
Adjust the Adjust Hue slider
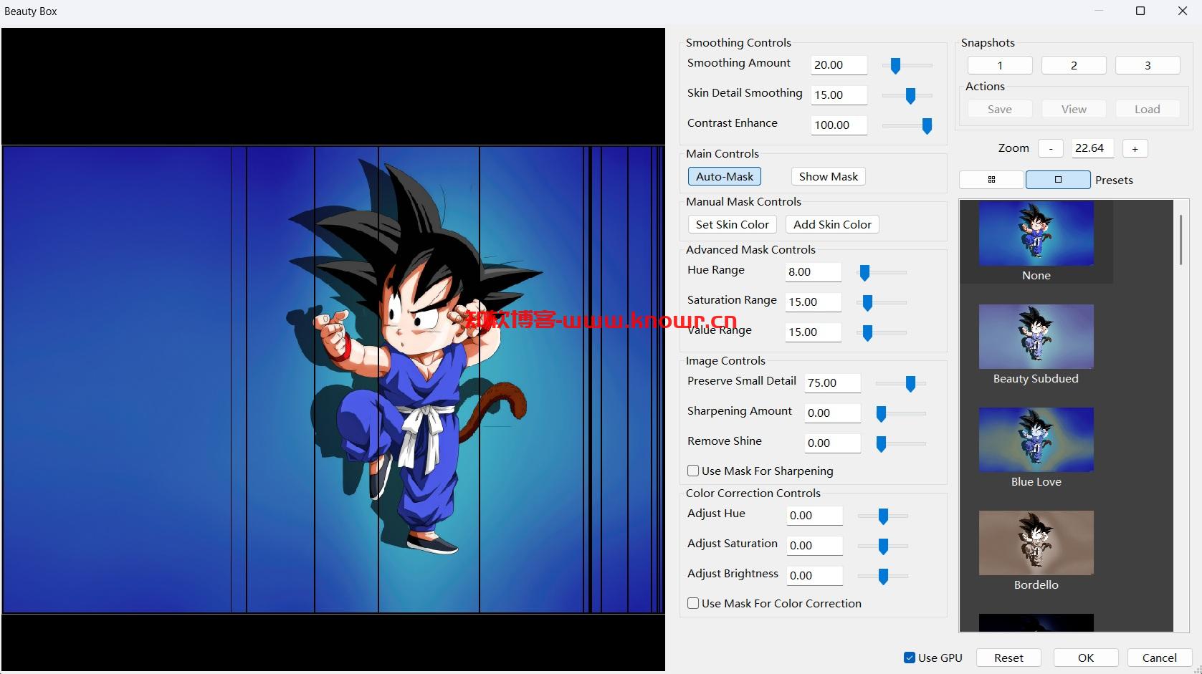pos(883,516)
